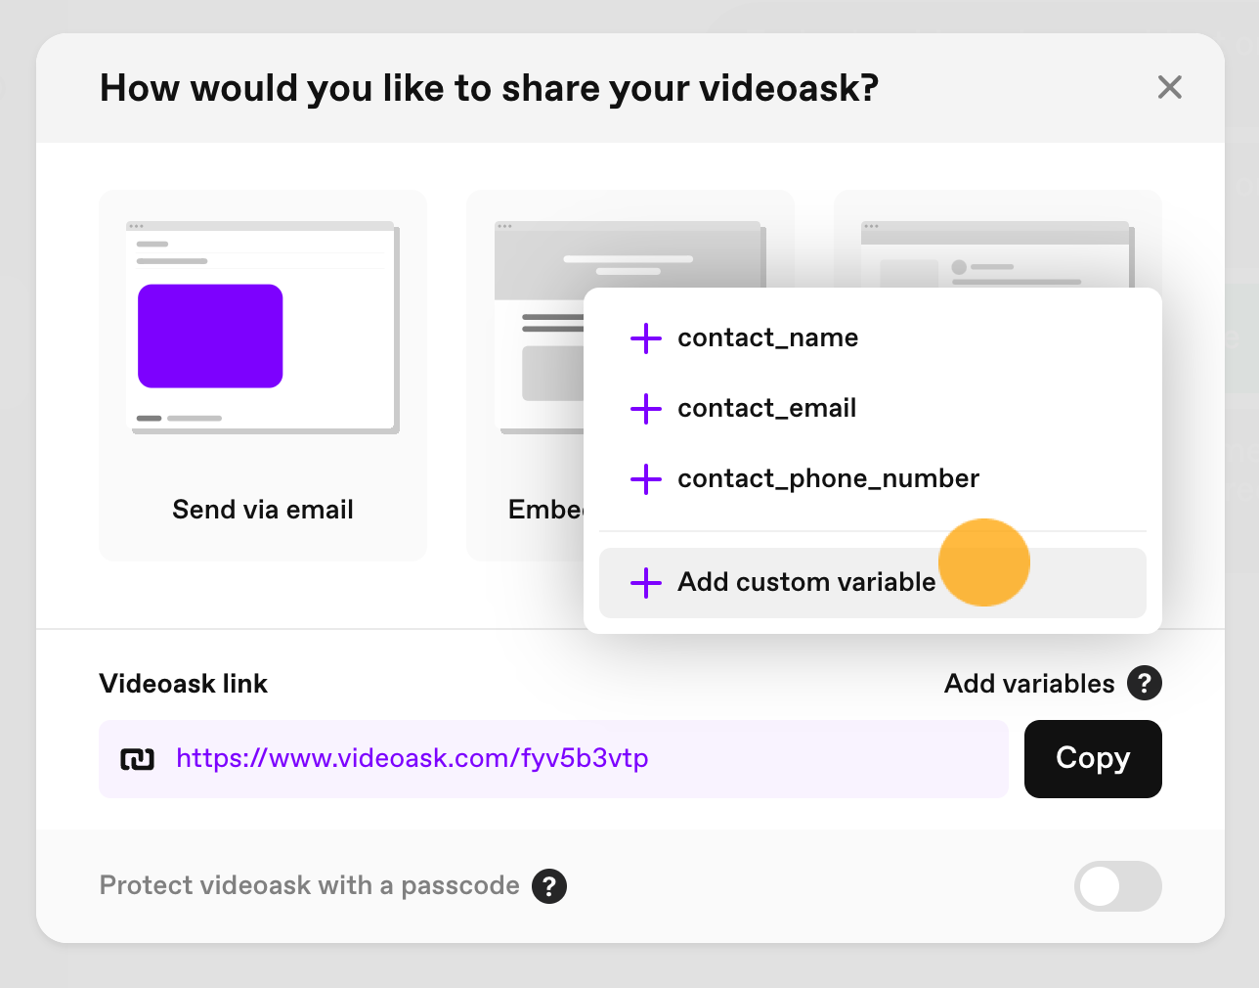
Task: Click the dialog title about sharing videoask
Action: [490, 88]
